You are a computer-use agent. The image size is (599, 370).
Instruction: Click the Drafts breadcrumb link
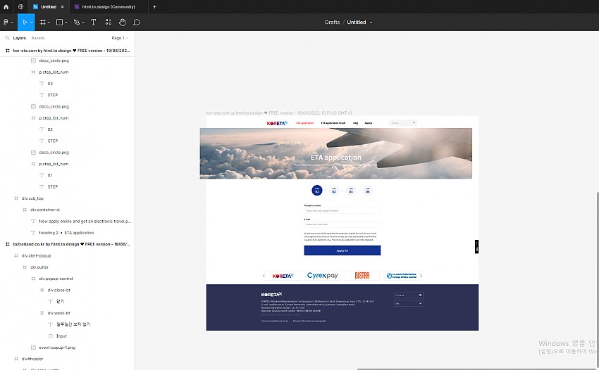[x=332, y=22]
